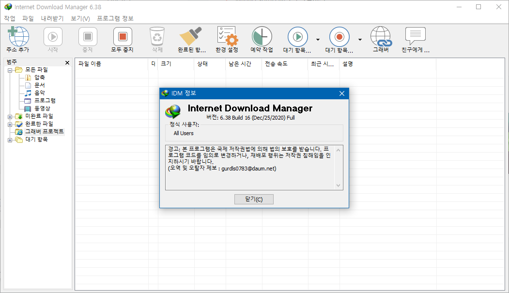Screen dimensions: 509x293
Task: Select the 프로그램 category
Action: click(45, 101)
